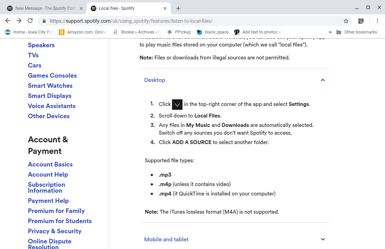Open the blank_space bookmark
Screen dimensions: 385x249
click(x=213, y=32)
